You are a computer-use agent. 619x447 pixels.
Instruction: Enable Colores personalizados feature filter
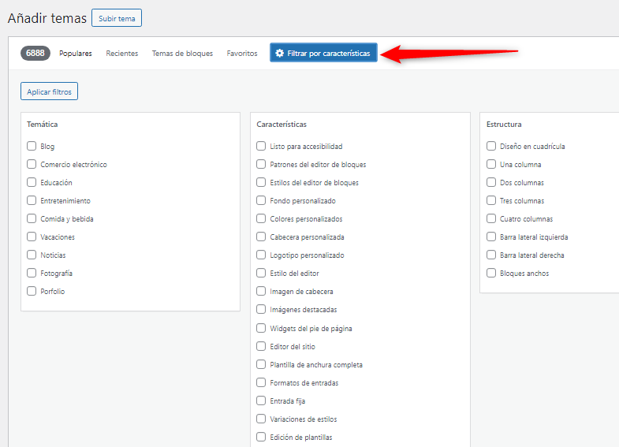point(261,218)
